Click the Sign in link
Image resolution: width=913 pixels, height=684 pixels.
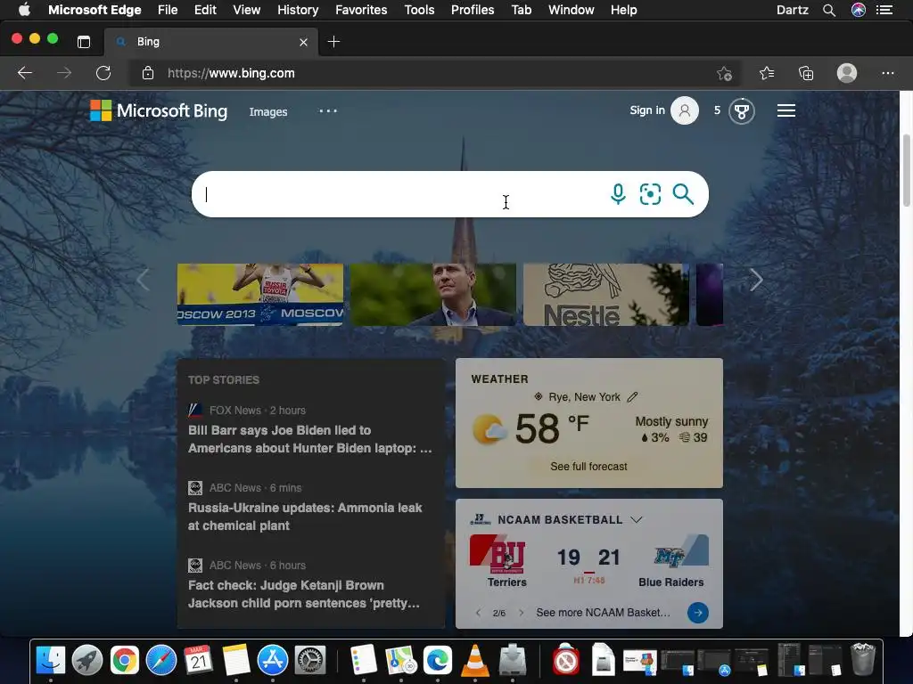[x=647, y=110]
